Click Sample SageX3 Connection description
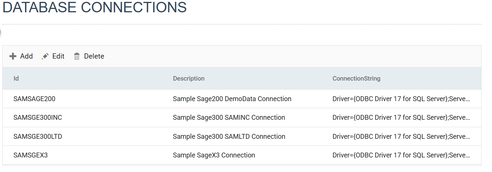The width and height of the screenshot is (492, 172). tap(214, 155)
